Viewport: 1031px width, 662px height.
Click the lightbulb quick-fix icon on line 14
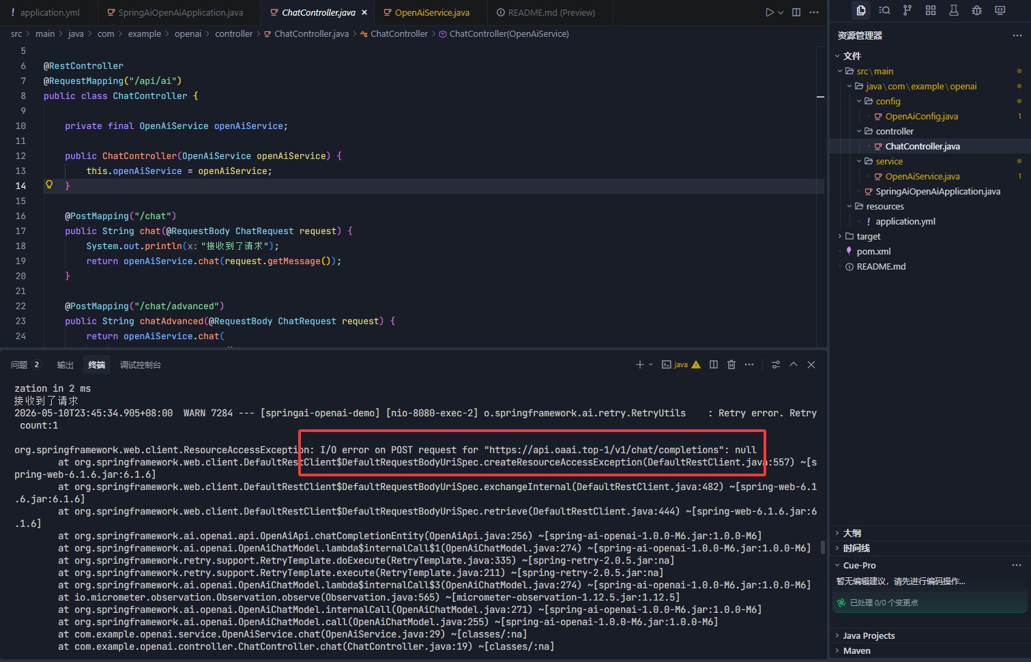coord(49,185)
